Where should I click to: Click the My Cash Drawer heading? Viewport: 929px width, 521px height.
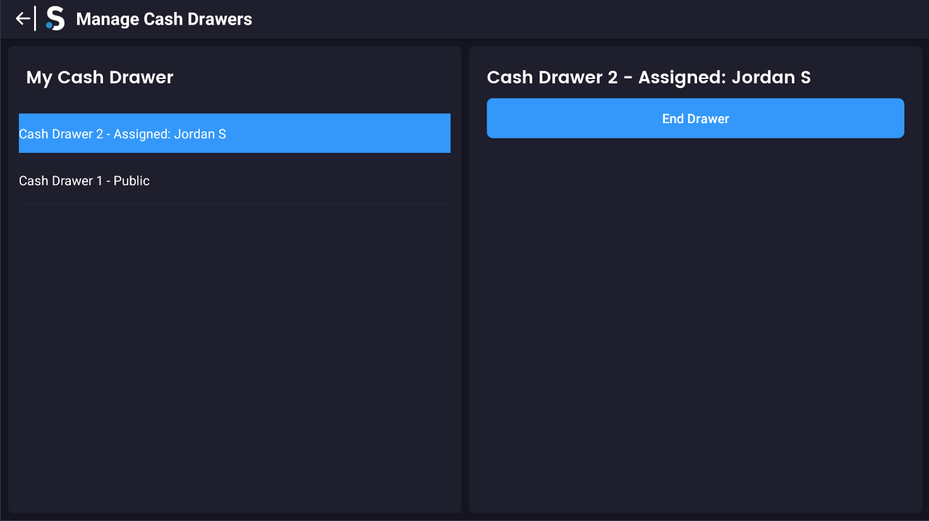[x=100, y=77]
